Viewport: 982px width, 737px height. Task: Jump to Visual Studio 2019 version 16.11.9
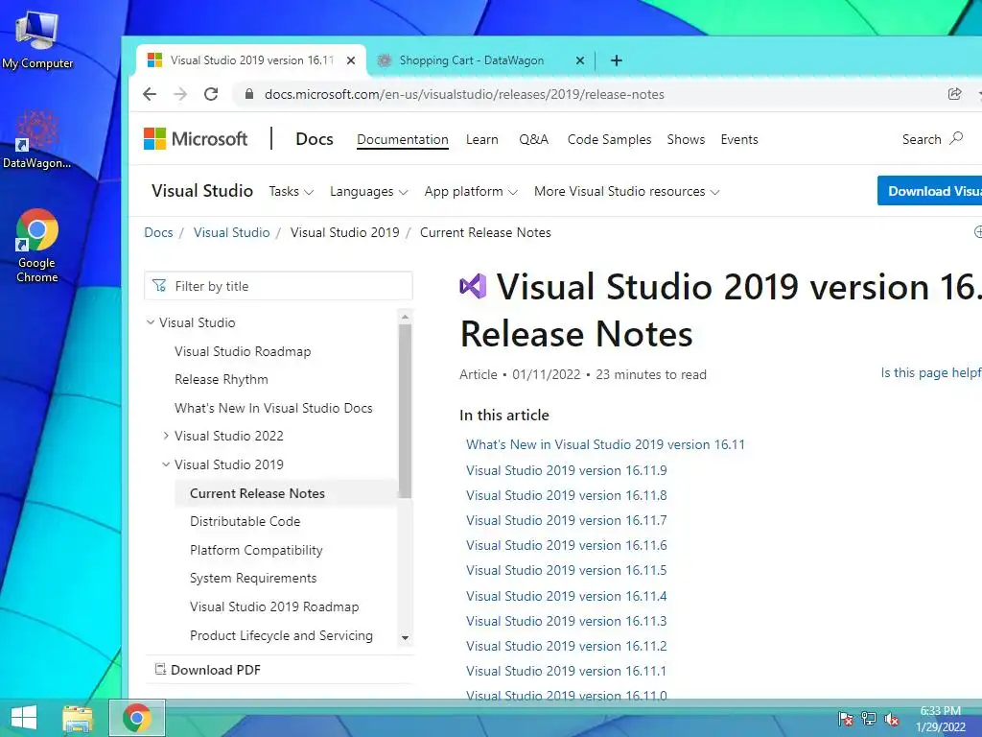pos(566,470)
